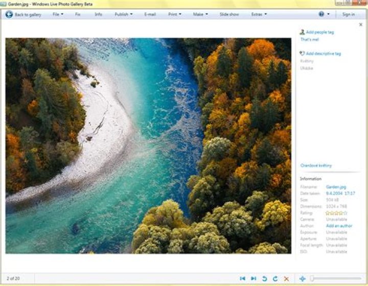
Task: Click the Add people tag link
Action: point(319,32)
